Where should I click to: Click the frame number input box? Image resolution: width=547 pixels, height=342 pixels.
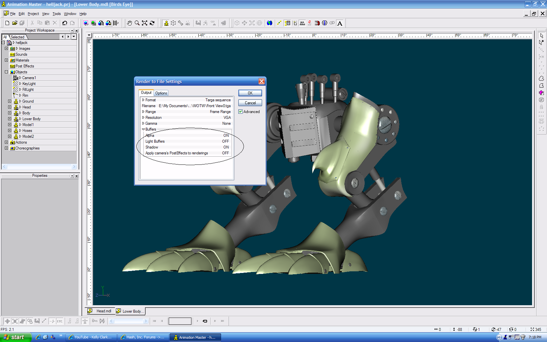[180, 321]
